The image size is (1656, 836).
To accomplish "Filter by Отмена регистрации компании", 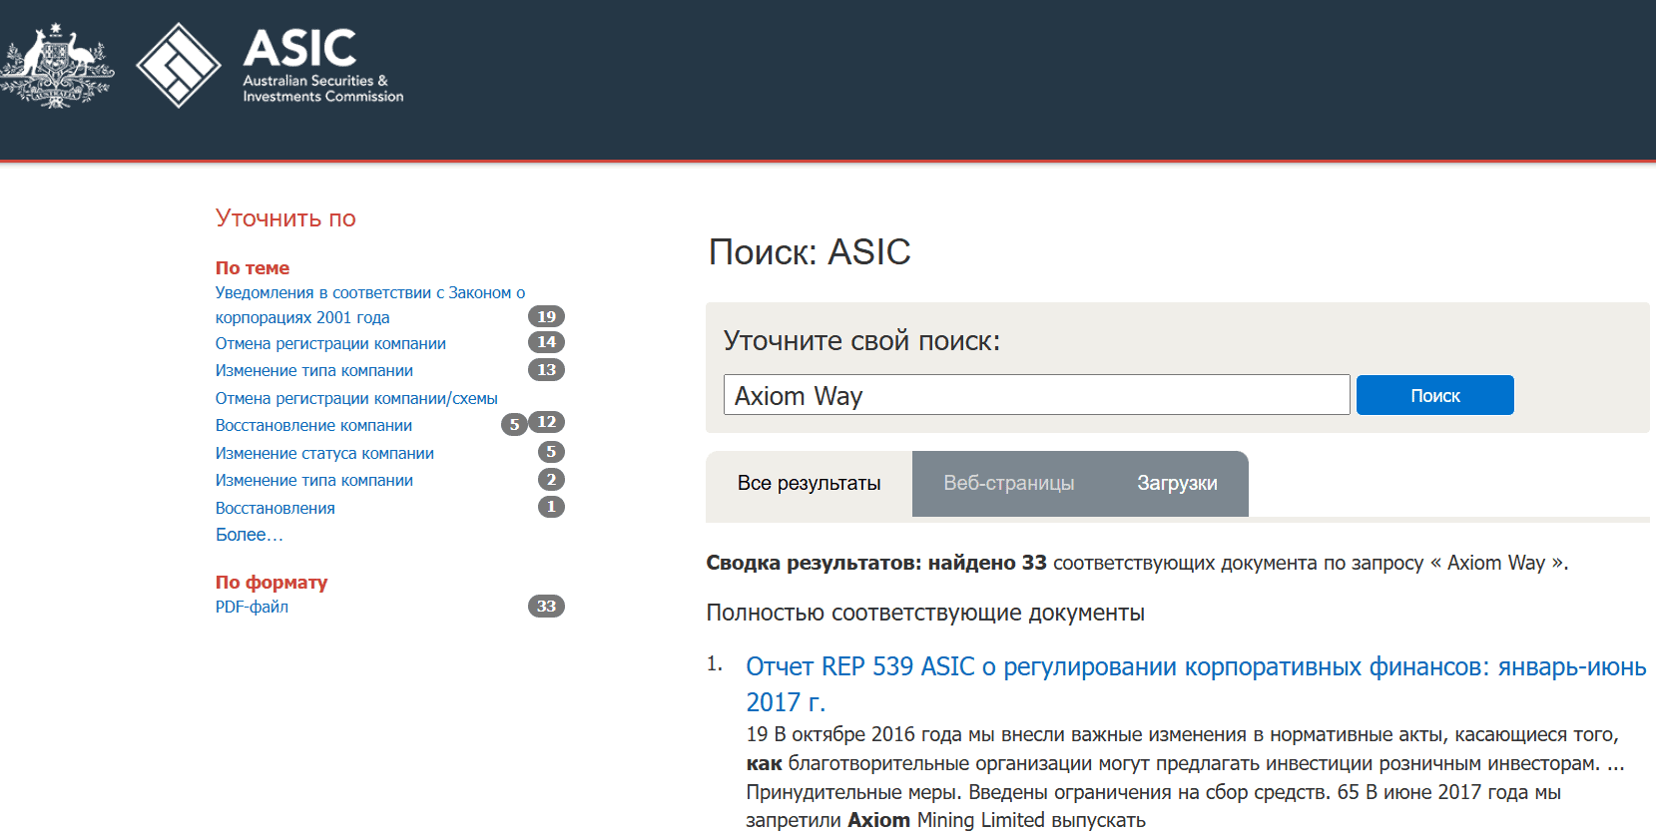I will (330, 343).
